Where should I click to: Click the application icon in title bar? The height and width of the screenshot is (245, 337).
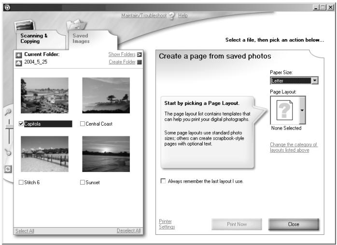tap(7, 8)
